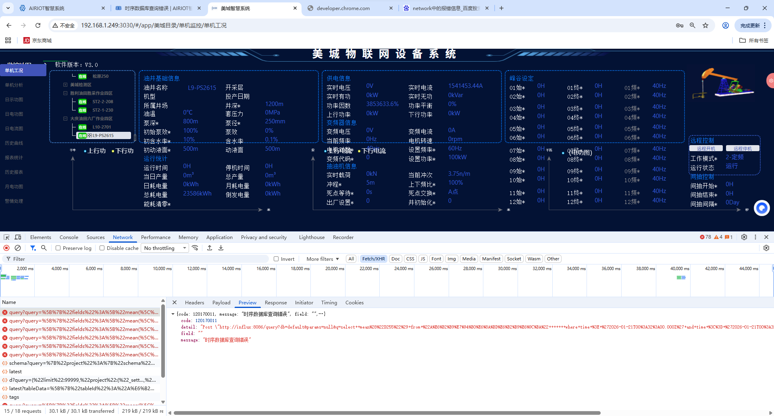This screenshot has height=416, width=774.
Task: Stop recording network log
Action: (x=6, y=248)
